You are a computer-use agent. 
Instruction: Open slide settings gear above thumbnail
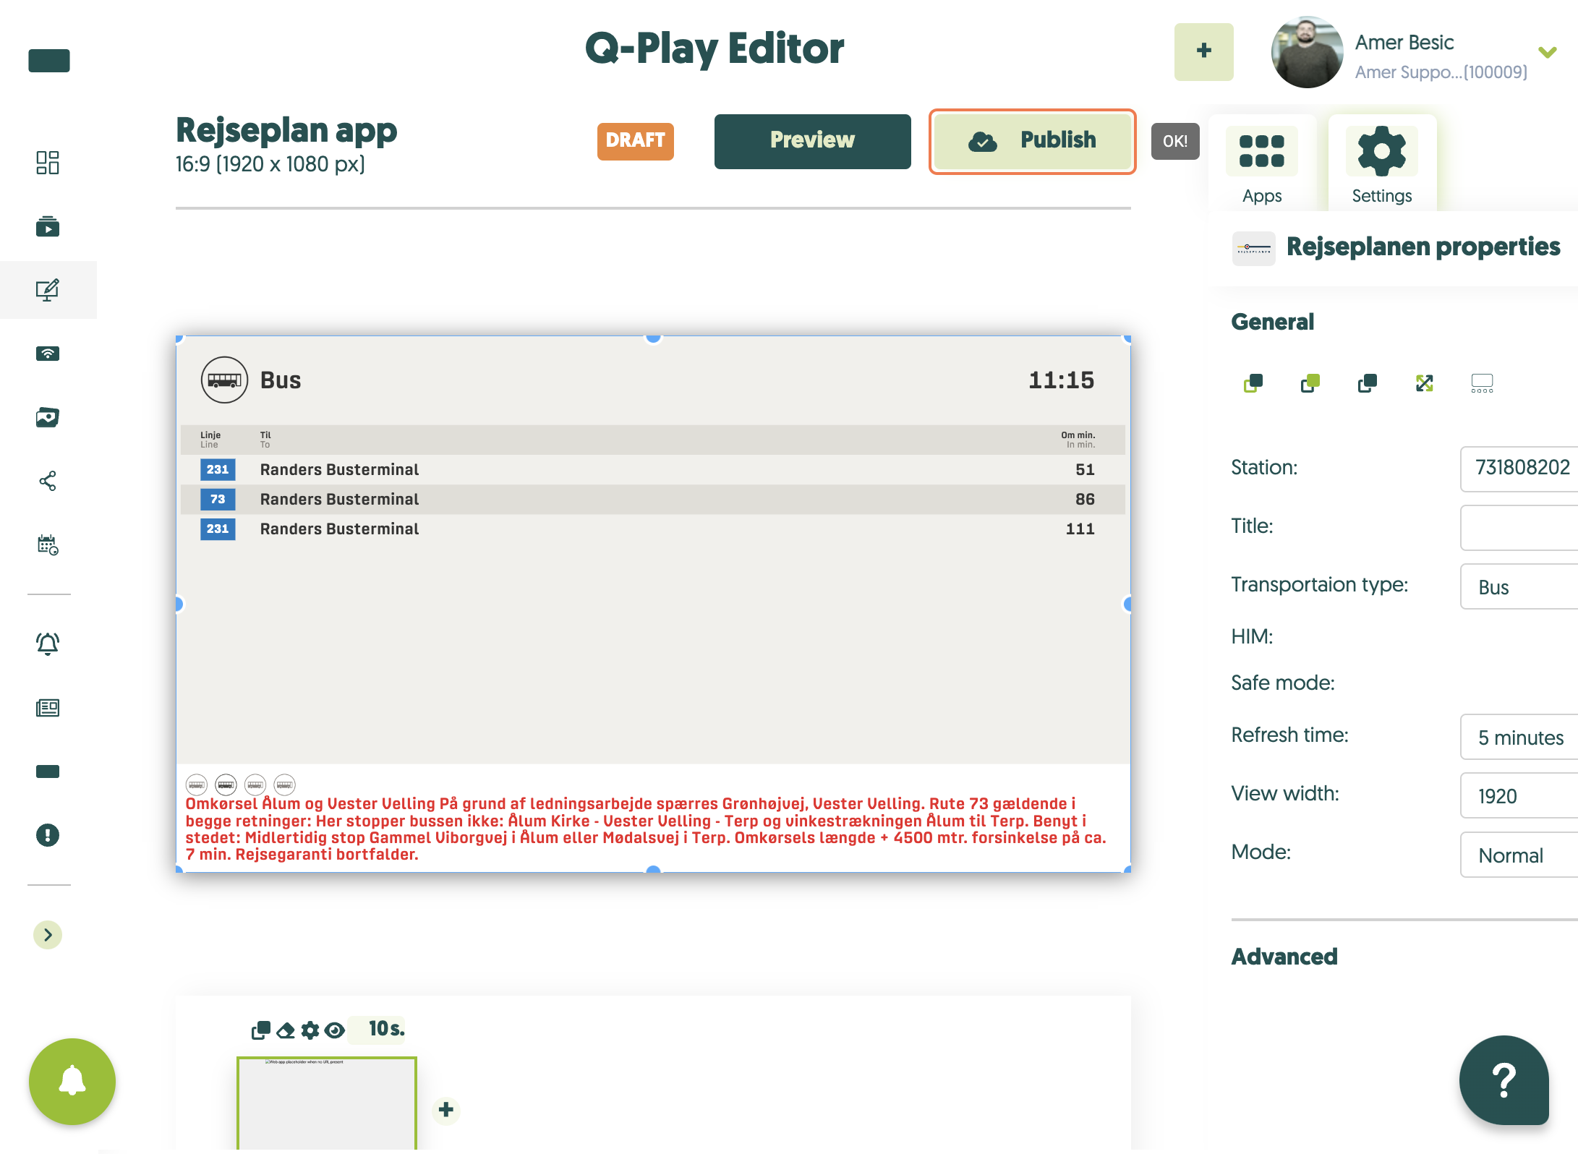point(310,1030)
